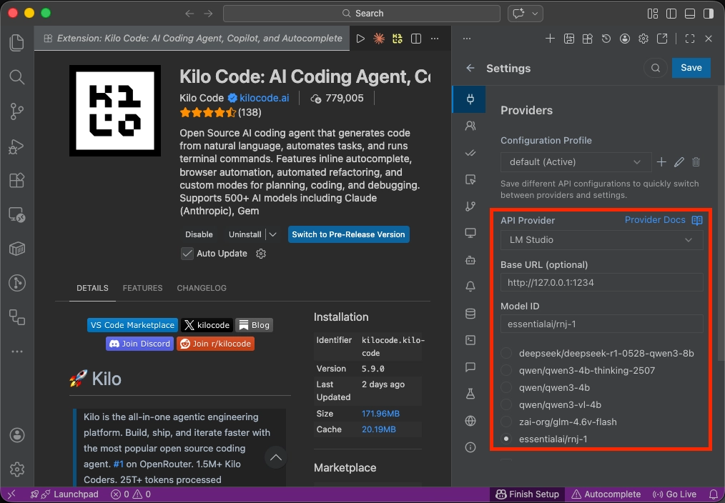Delete configuration profile trash icon
The height and width of the screenshot is (503, 725).
pyautogui.click(x=696, y=162)
